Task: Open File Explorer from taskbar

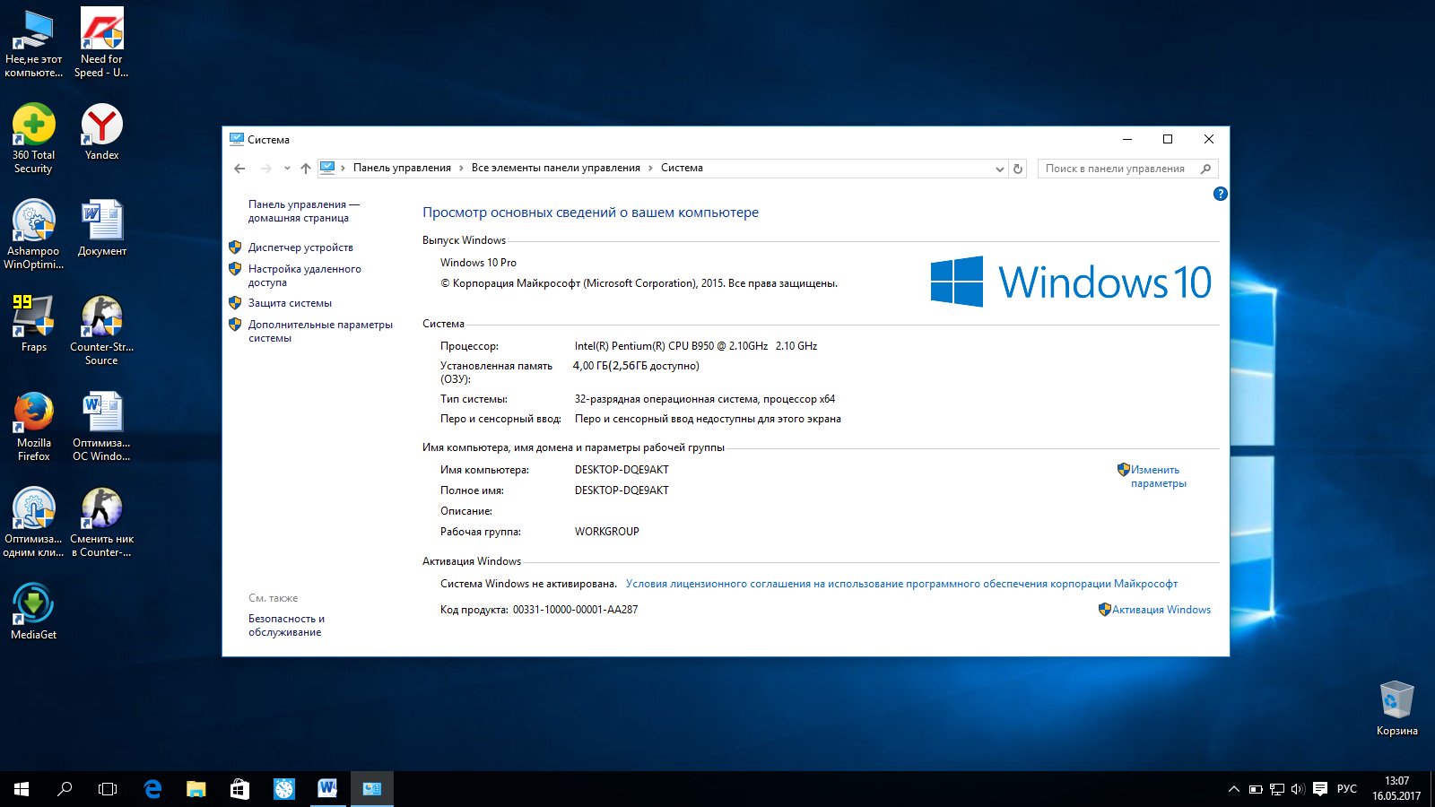Action: pyautogui.click(x=196, y=789)
